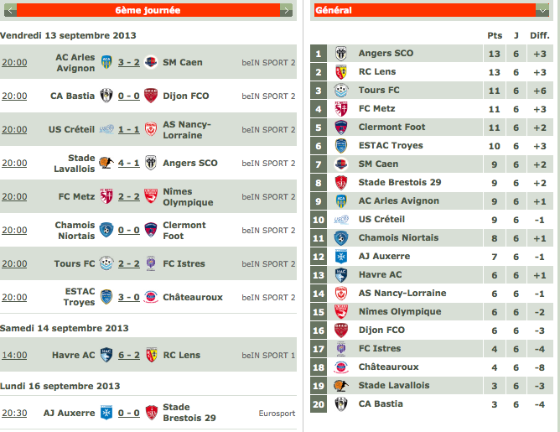The height and width of the screenshot is (432, 560).
Task: Click the AJ Auxerre crest in standings
Action: click(341, 257)
